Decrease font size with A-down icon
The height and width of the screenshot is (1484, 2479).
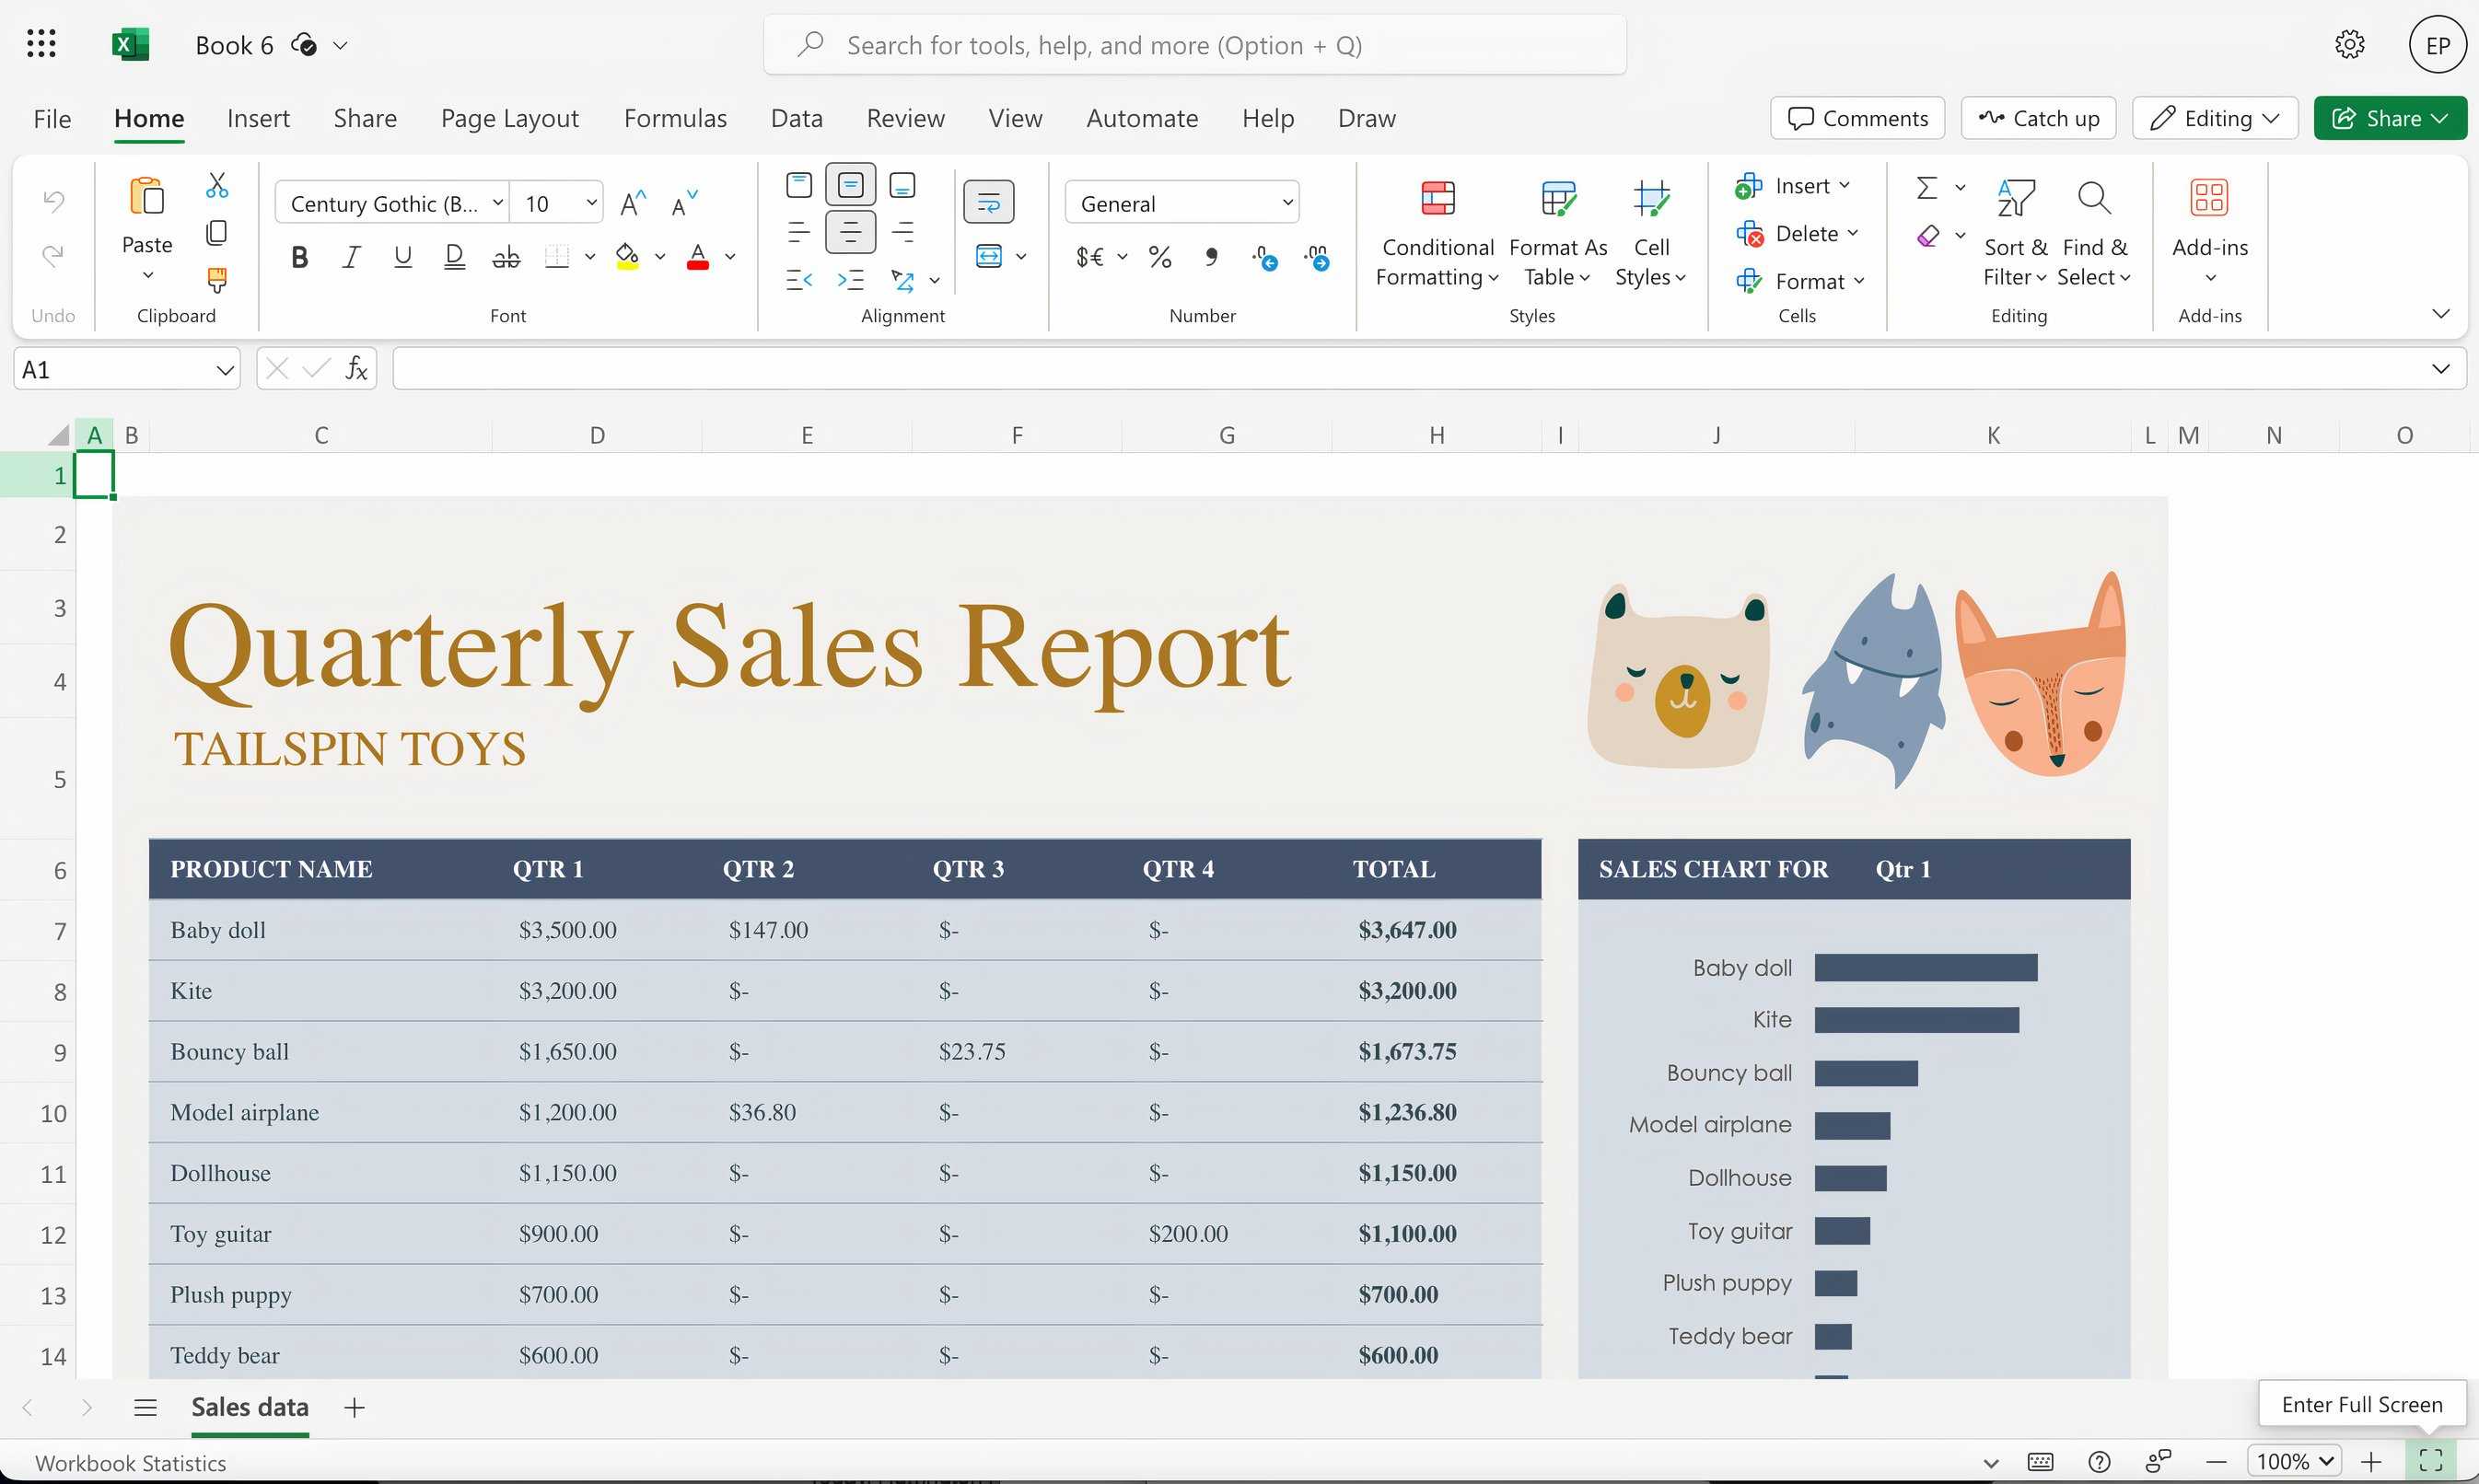(x=684, y=204)
